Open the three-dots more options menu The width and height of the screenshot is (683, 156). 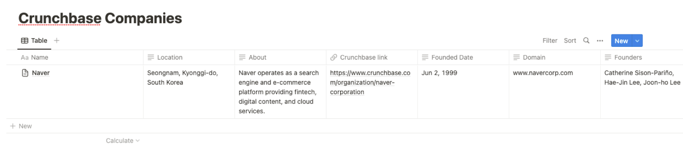[600, 41]
